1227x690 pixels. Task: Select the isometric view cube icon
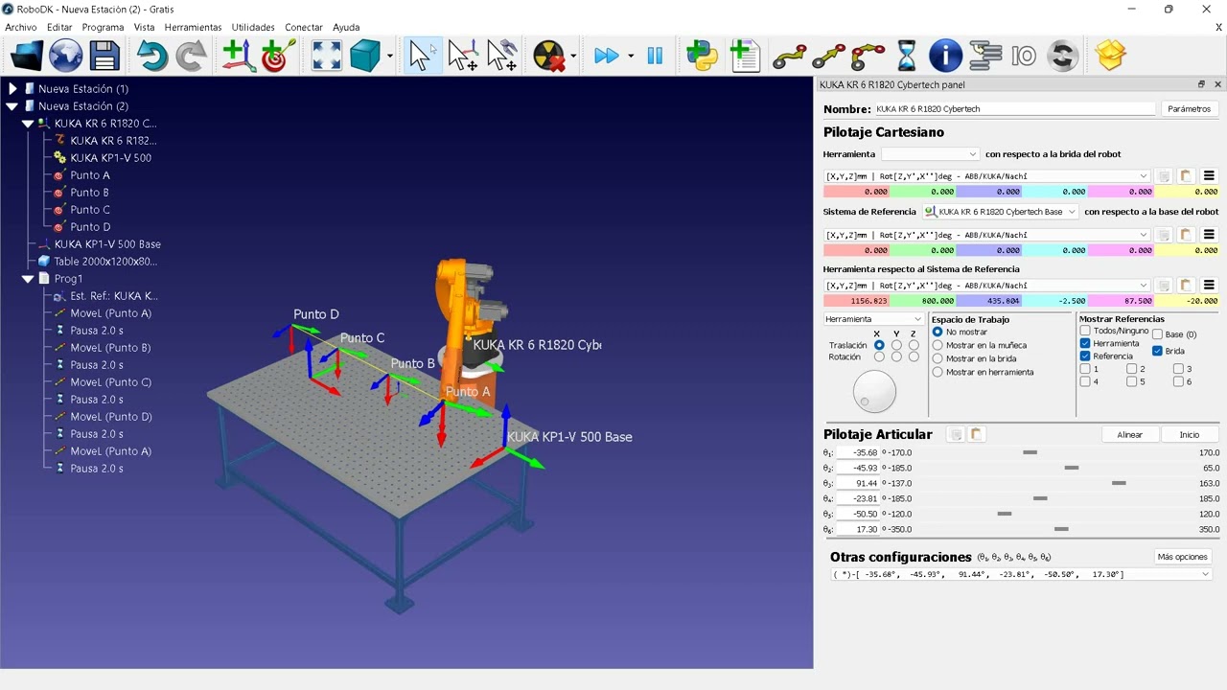[x=365, y=56]
